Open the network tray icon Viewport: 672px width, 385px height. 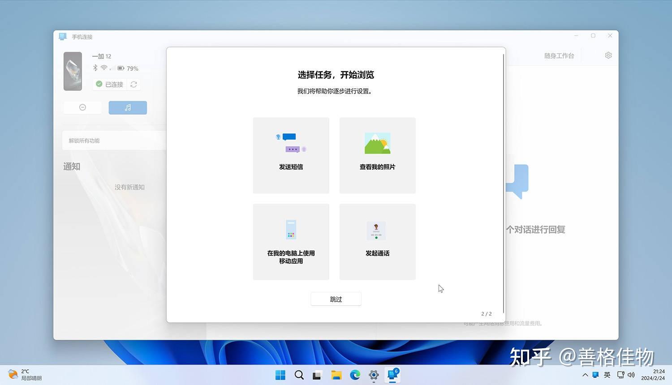pos(621,375)
